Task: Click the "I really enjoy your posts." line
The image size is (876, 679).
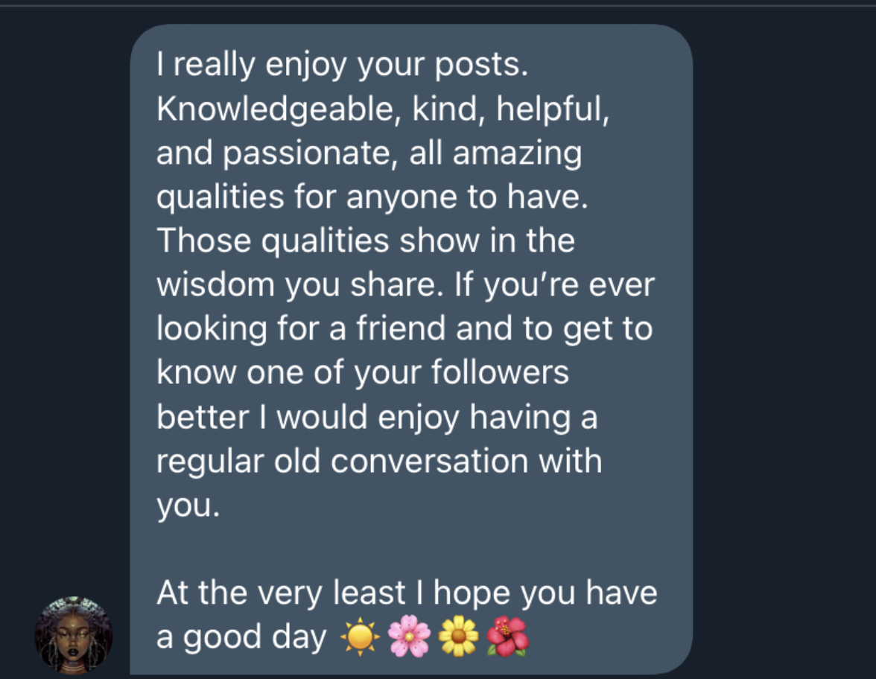Action: click(343, 66)
